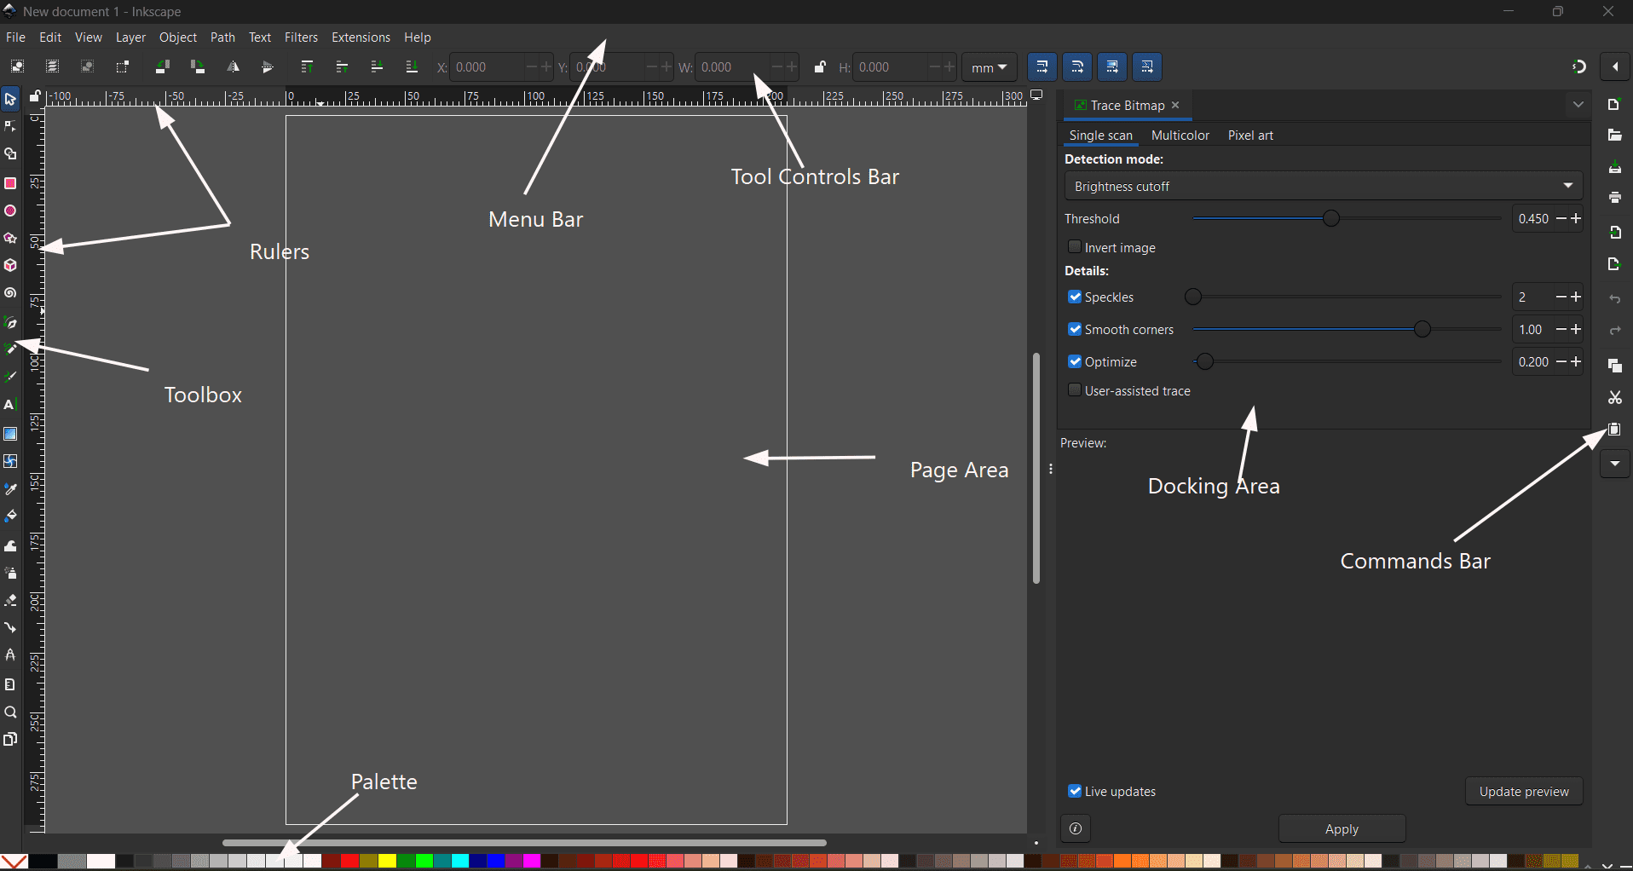Switch to the Pixel art tab

coord(1250,136)
